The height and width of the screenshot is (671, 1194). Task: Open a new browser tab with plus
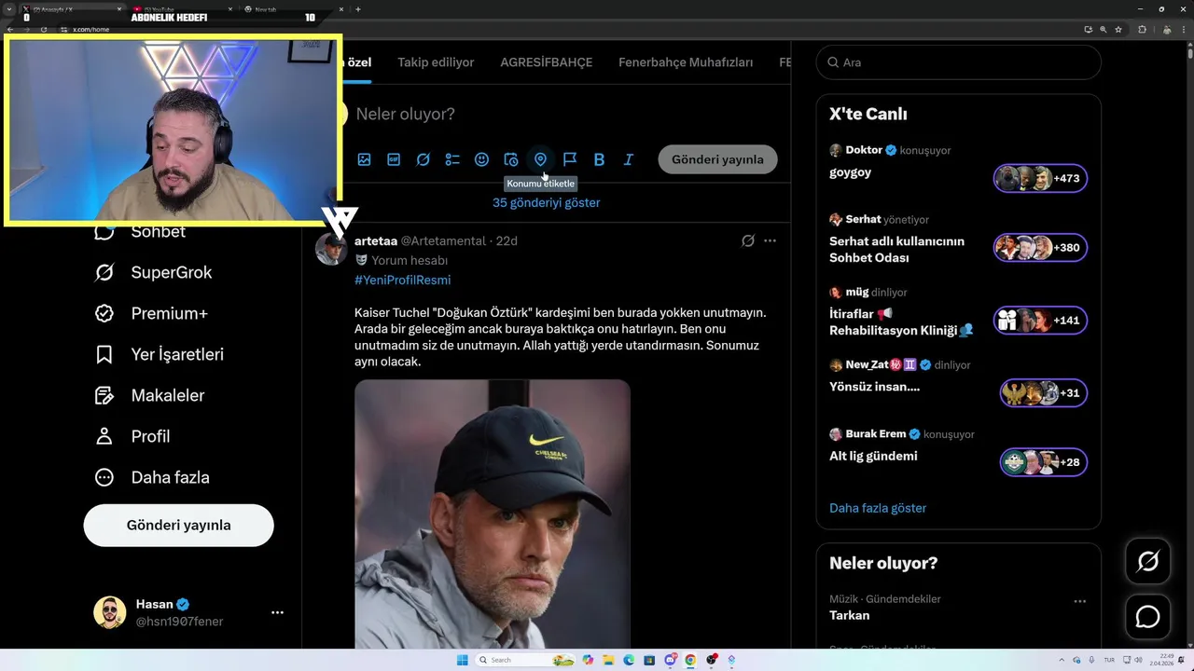[x=358, y=9]
